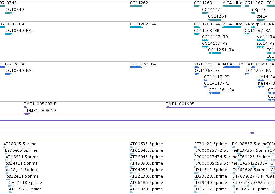The width and height of the screenshot is (275, 194).
Task: Open the AT26045.5prime EST label
Action: coord(146,157)
